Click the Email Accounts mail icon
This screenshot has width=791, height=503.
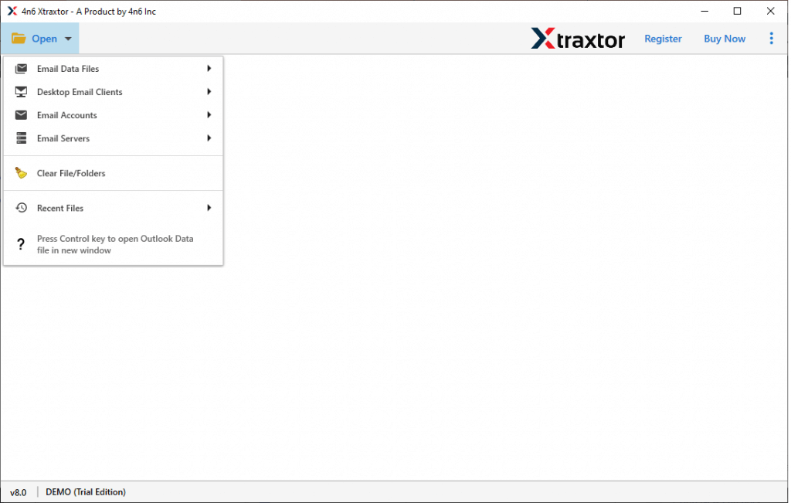pos(21,115)
